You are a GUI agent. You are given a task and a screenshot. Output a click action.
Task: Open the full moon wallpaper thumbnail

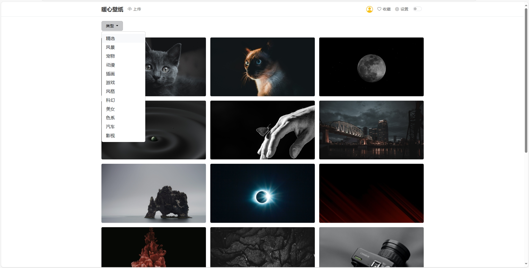371,67
